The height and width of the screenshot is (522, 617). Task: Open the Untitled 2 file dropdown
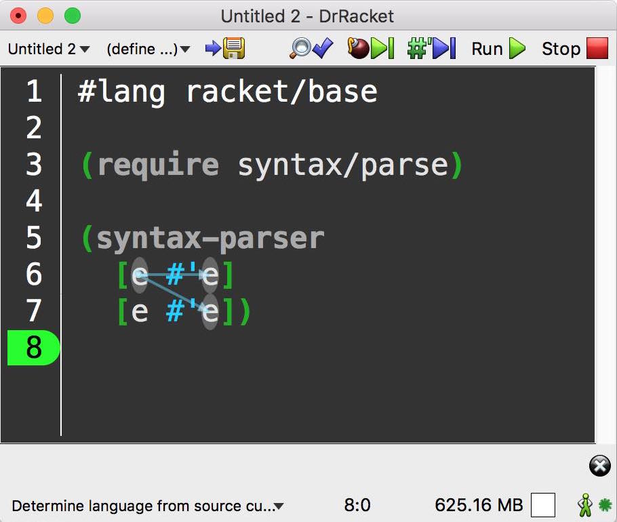(49, 49)
